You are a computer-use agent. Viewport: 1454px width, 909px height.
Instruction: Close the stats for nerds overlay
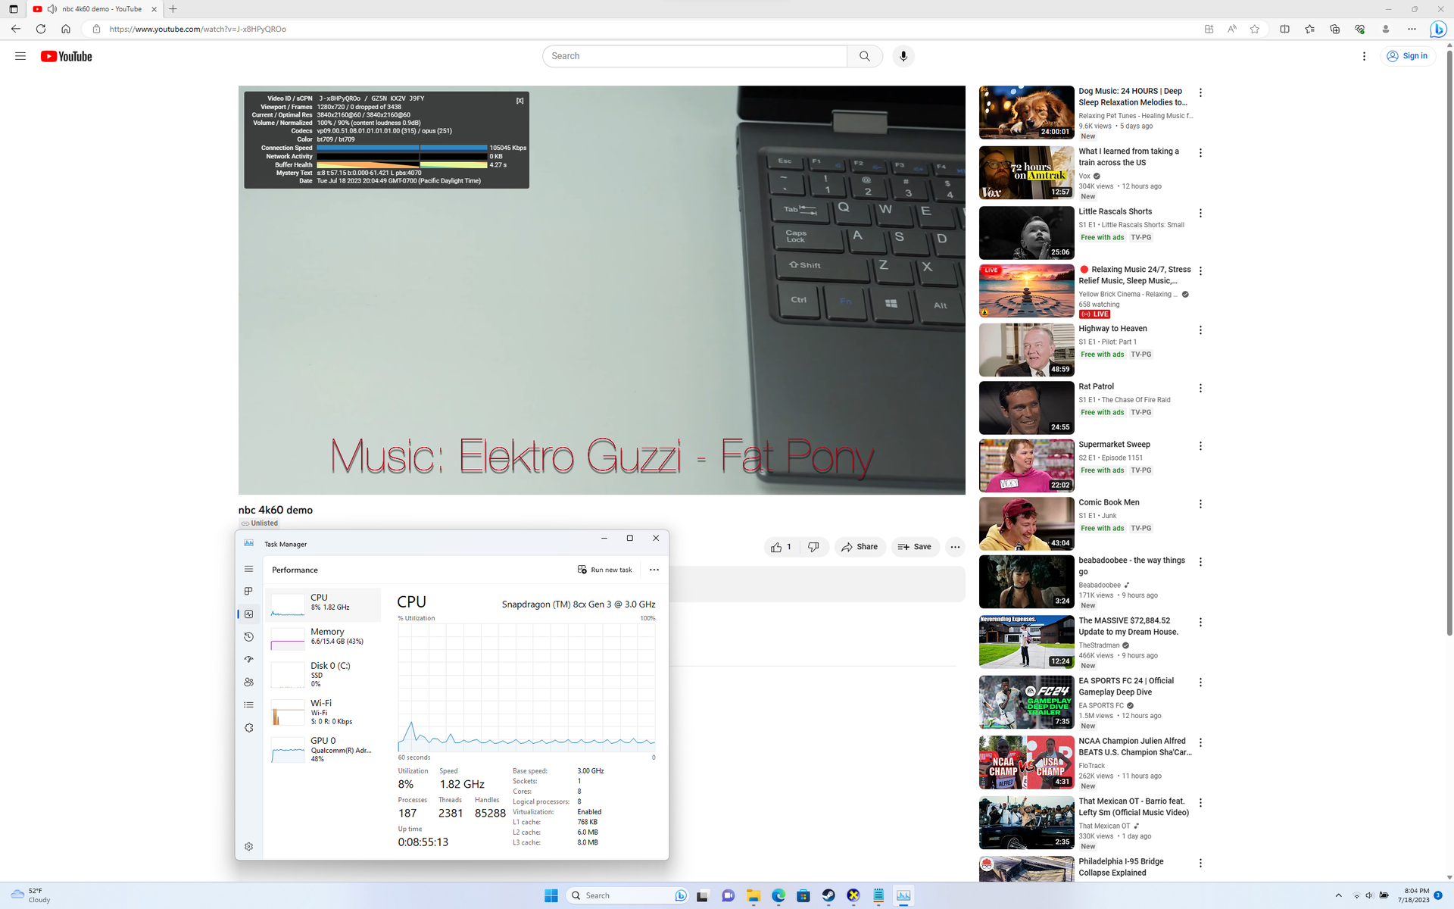tap(520, 101)
